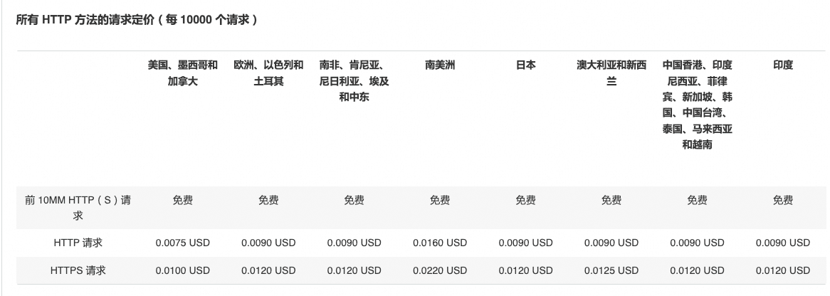Click the 印度 column header
This screenshot has width=830, height=296.
[x=782, y=65]
